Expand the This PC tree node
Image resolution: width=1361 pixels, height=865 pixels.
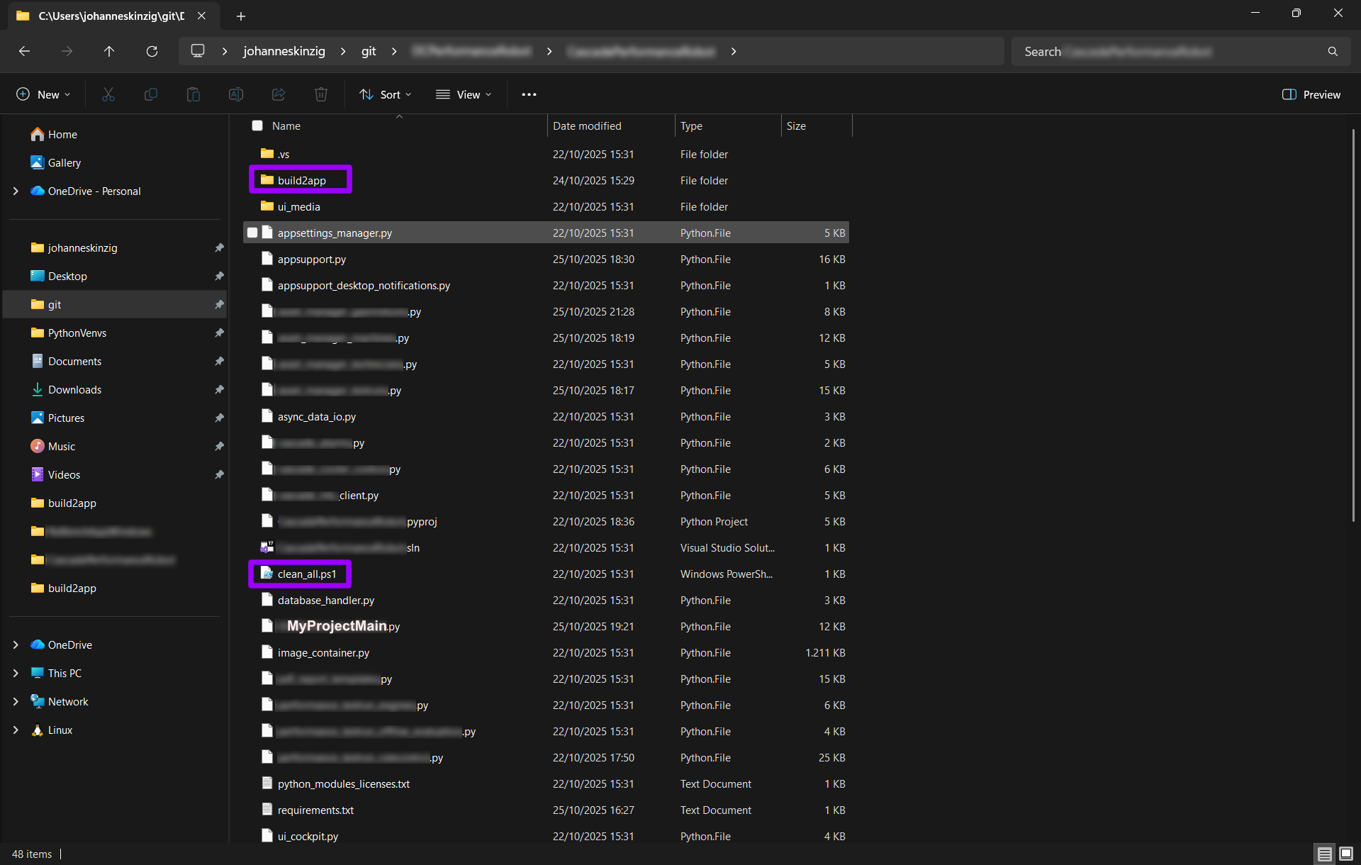(x=16, y=673)
